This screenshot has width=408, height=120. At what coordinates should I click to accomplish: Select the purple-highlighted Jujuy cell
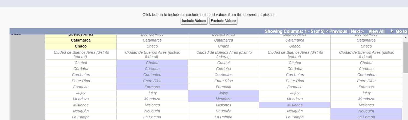(223, 93)
